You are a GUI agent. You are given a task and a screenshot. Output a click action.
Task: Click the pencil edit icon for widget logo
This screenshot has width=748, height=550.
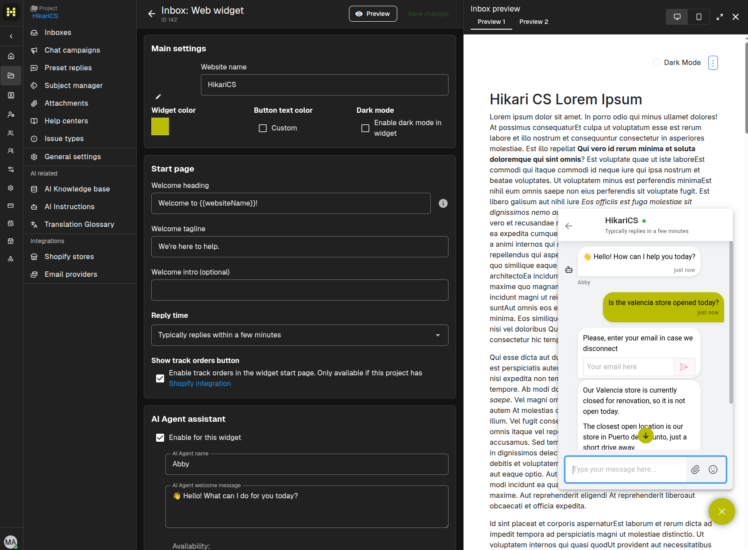pos(158,96)
